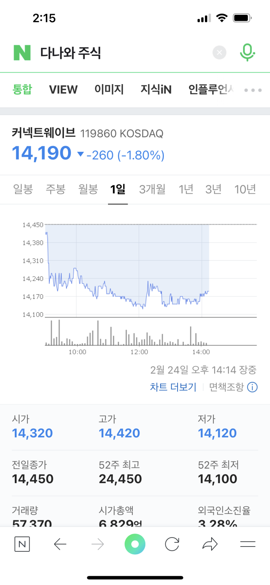The height and width of the screenshot is (585, 270).
Task: Open the 차트 더보기 link
Action: coord(173,387)
